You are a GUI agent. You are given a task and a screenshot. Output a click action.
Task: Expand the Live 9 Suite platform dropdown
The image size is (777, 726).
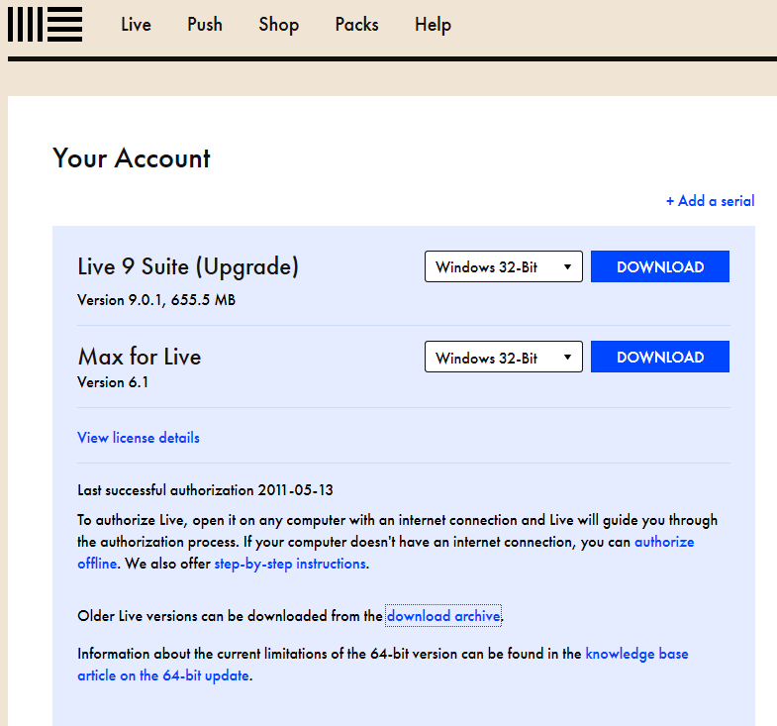pos(504,266)
